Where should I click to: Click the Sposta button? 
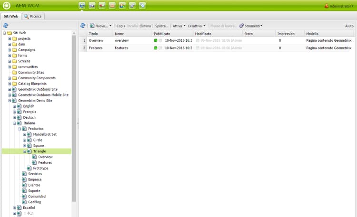pos(162,26)
